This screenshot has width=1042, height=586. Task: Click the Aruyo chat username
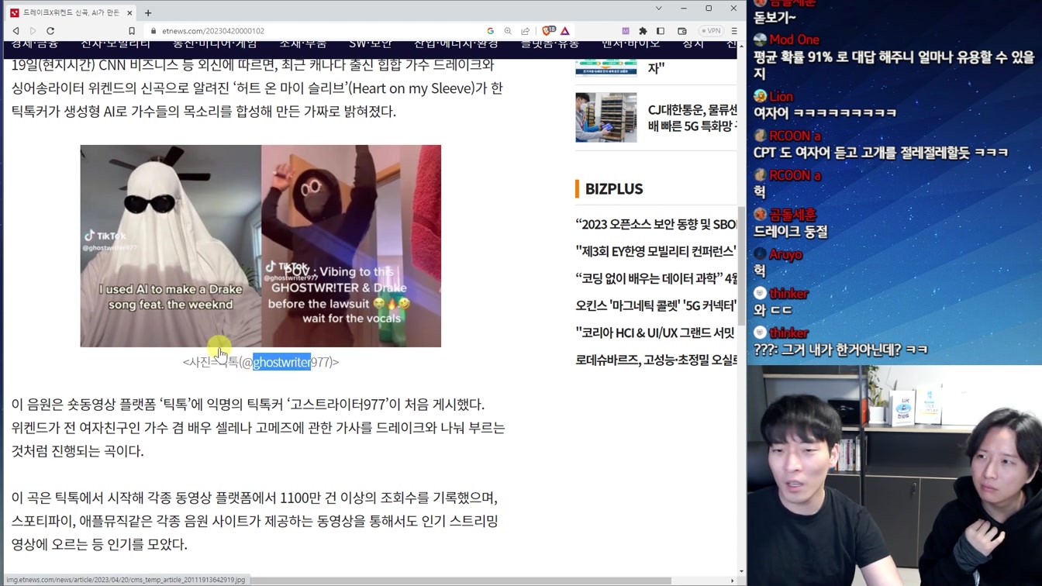point(785,254)
